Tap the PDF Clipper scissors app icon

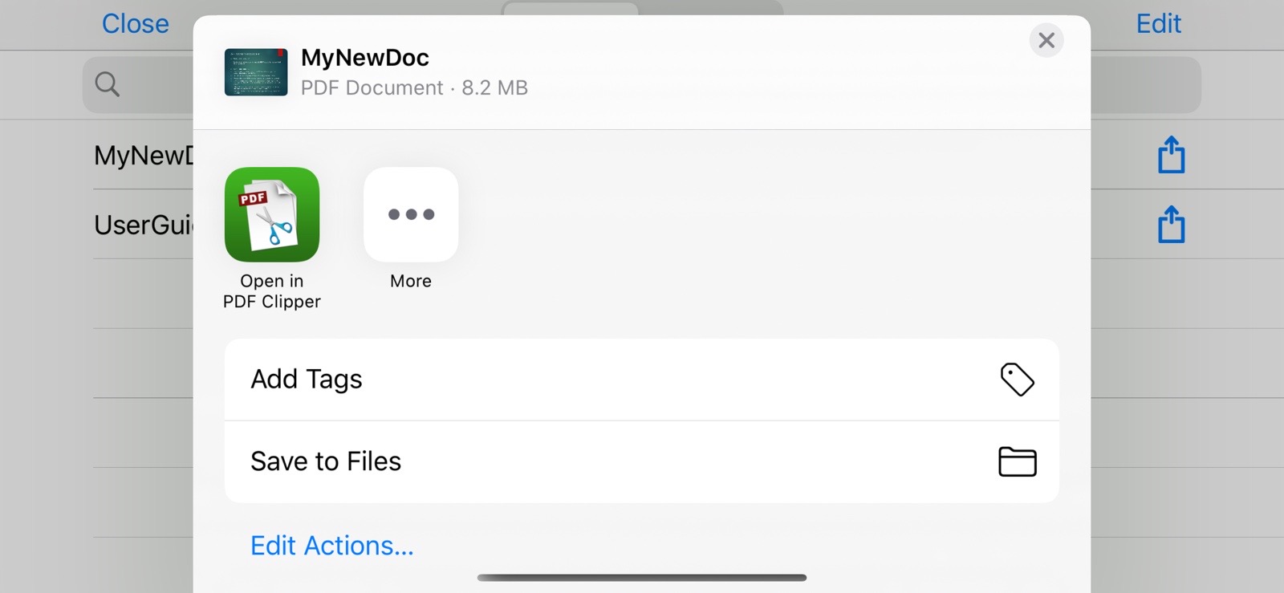[x=272, y=214]
